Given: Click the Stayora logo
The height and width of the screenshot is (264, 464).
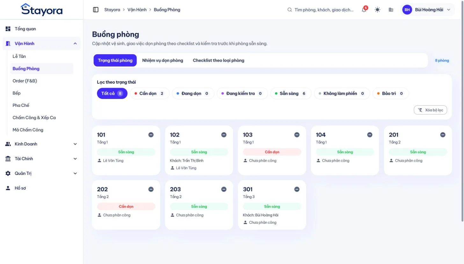Looking at the screenshot, I should click(42, 10).
